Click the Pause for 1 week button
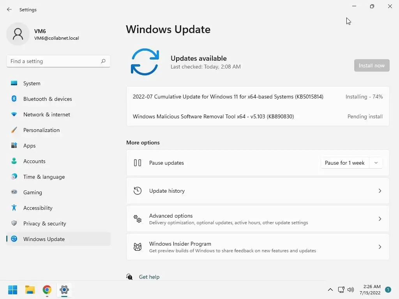This screenshot has width=399, height=299. click(344, 163)
